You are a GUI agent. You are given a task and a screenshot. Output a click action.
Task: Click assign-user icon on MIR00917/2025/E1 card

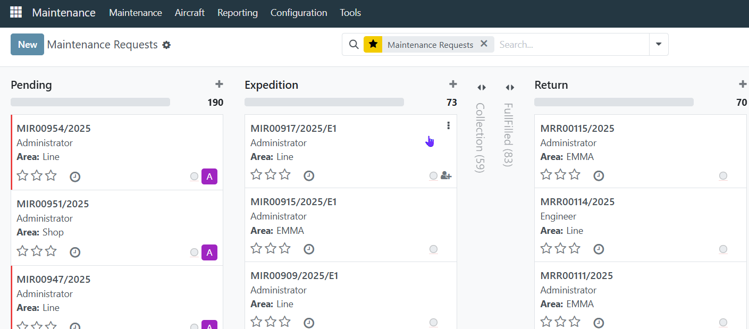[x=446, y=176]
